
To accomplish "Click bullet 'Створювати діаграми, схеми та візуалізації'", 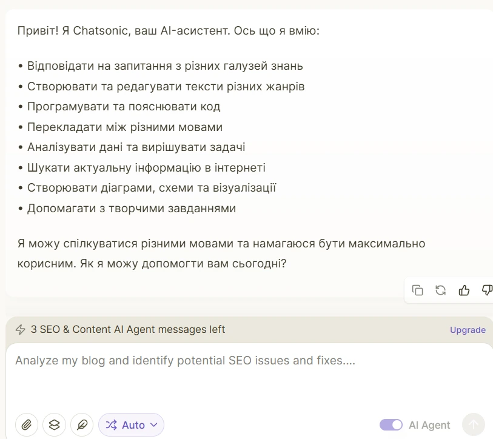I will coord(152,188).
